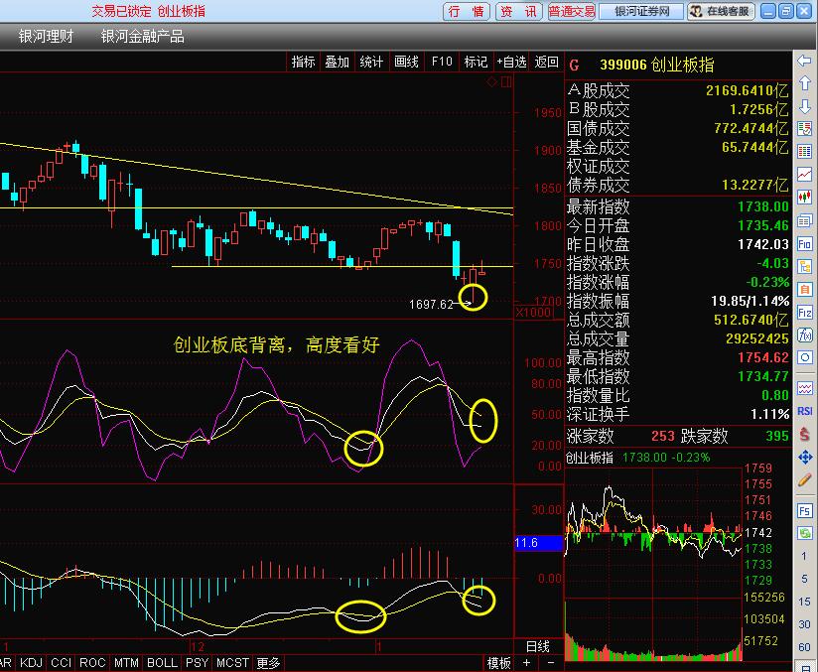This screenshot has height=672, width=818.
Task: Open the 行情 market quotes button
Action: (466, 12)
